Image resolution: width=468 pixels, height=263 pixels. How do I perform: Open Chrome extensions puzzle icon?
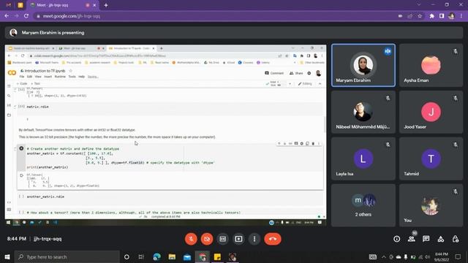pyautogui.click(x=431, y=16)
